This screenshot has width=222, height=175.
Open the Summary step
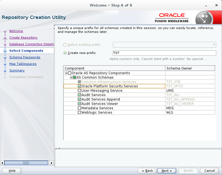tap(17, 70)
